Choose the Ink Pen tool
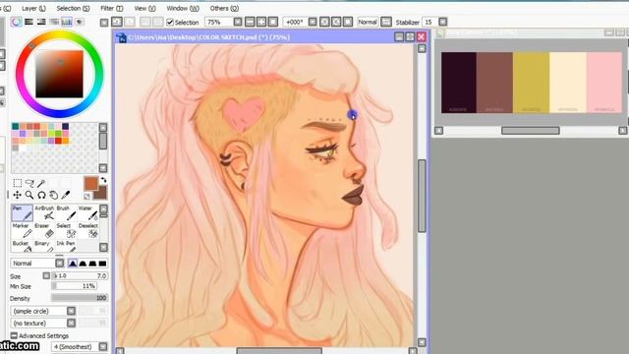 [66, 246]
